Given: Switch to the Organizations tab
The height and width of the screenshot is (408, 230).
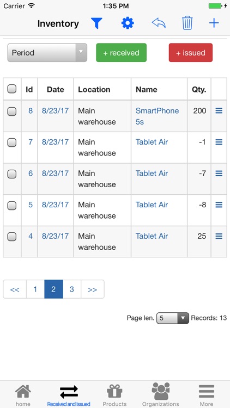Looking at the screenshot, I should [x=161, y=395].
